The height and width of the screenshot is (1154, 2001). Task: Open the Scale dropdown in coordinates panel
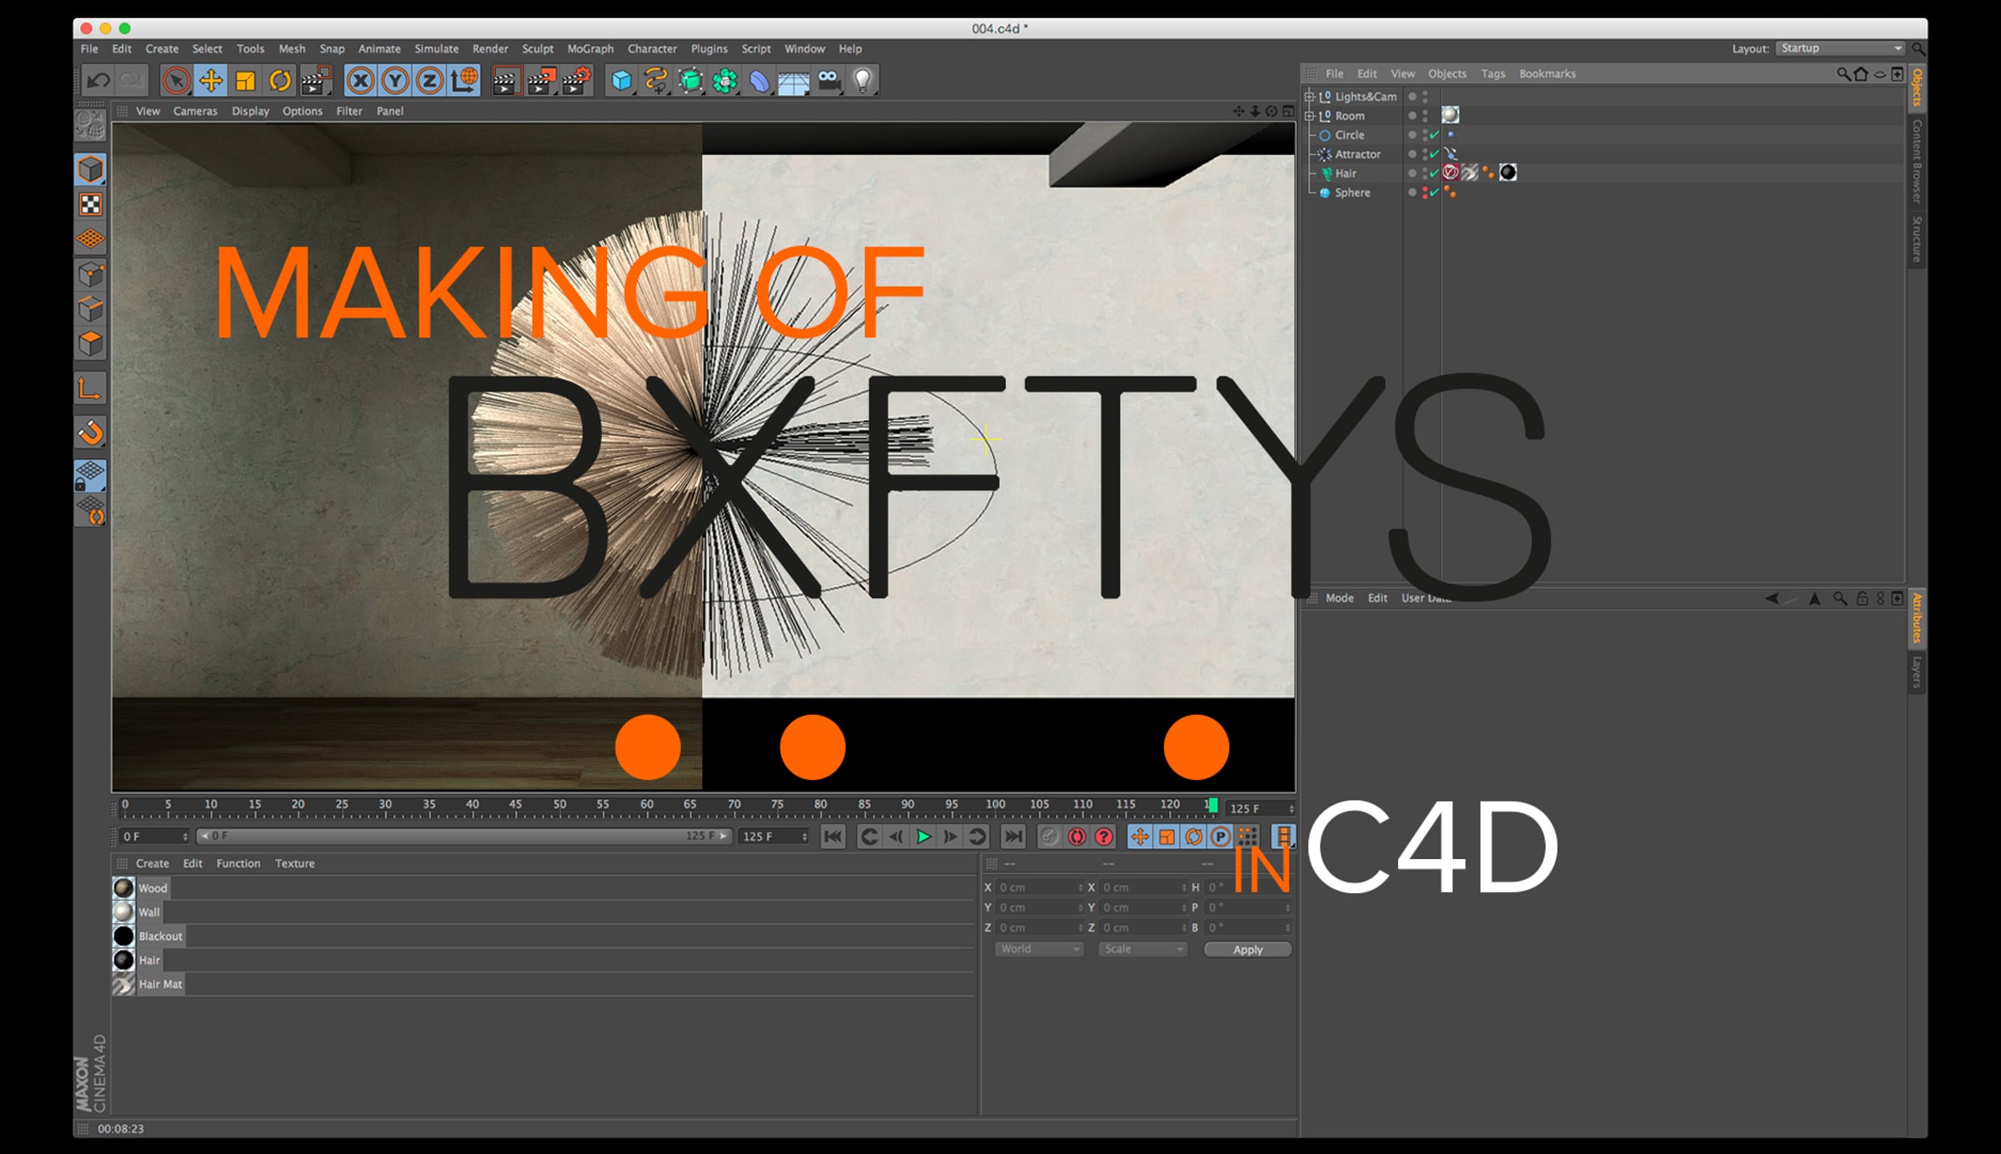1142,949
